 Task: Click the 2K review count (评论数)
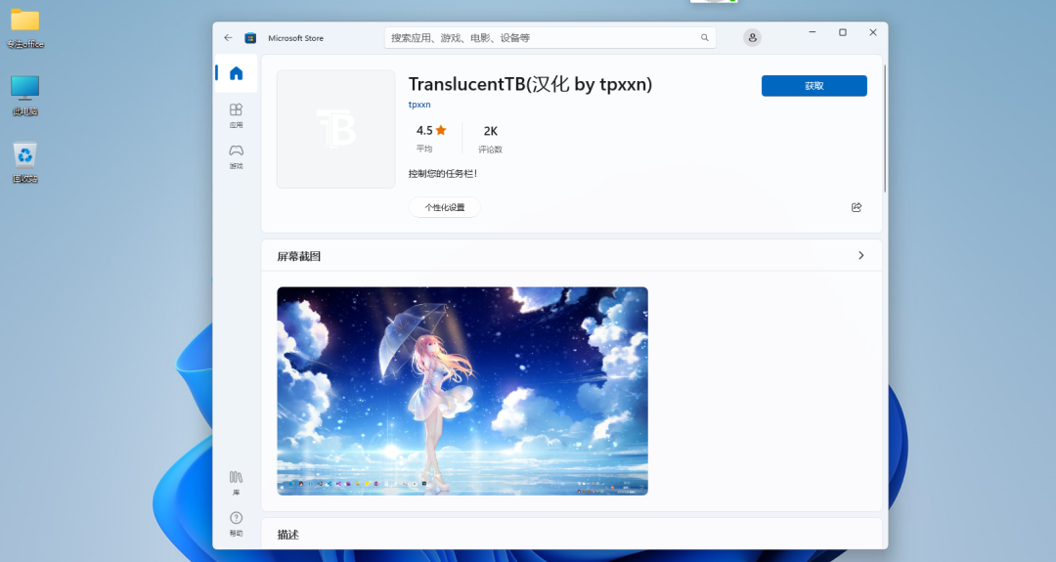coord(490,138)
